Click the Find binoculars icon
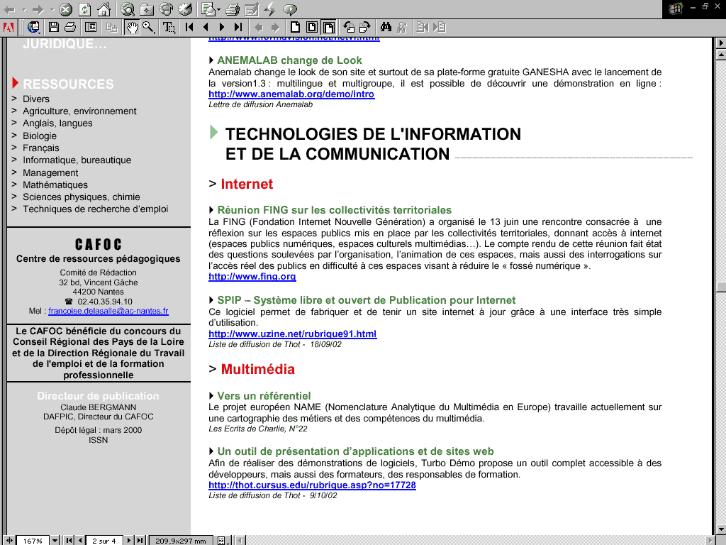This screenshot has width=726, height=545. click(386, 28)
